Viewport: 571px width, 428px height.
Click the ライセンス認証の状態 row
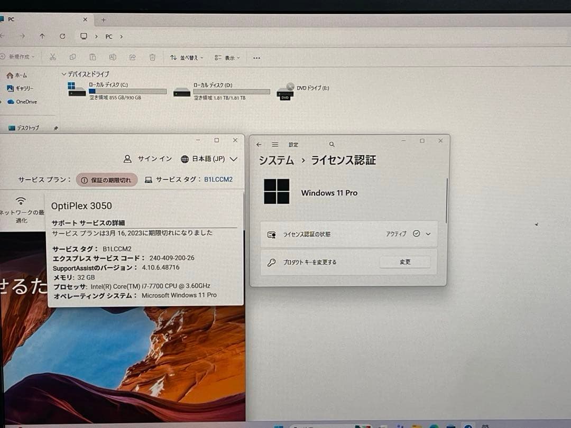click(x=348, y=234)
